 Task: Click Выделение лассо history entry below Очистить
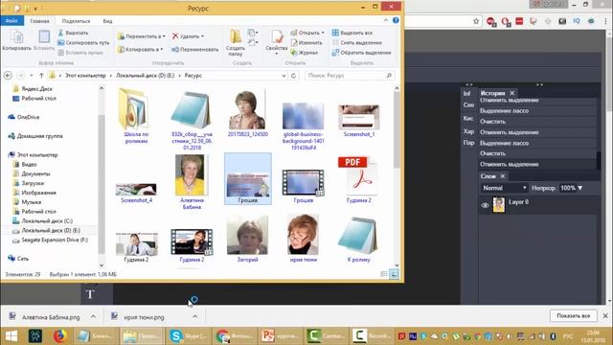click(505, 143)
